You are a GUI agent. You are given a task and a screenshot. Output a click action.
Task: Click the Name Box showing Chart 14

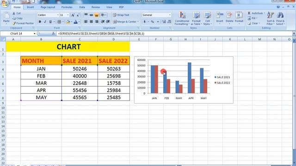tap(18, 34)
